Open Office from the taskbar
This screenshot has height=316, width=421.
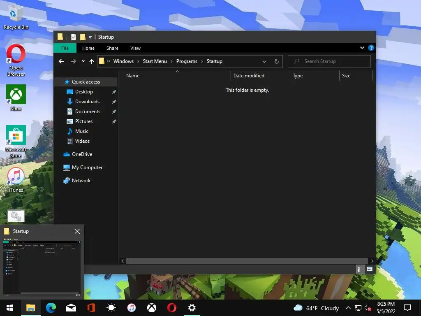91,308
